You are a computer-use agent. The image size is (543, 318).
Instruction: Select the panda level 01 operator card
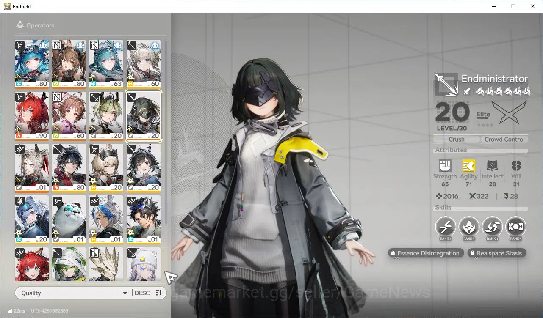pyautogui.click(x=69, y=220)
